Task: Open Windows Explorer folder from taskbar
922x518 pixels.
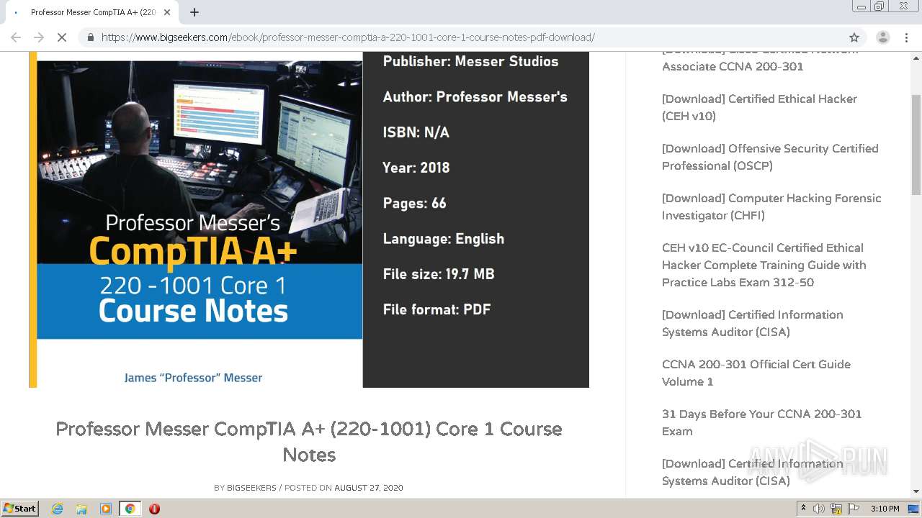Action: 81,509
